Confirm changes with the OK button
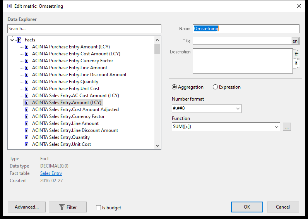This screenshot has height=219, width=308. coord(247,207)
